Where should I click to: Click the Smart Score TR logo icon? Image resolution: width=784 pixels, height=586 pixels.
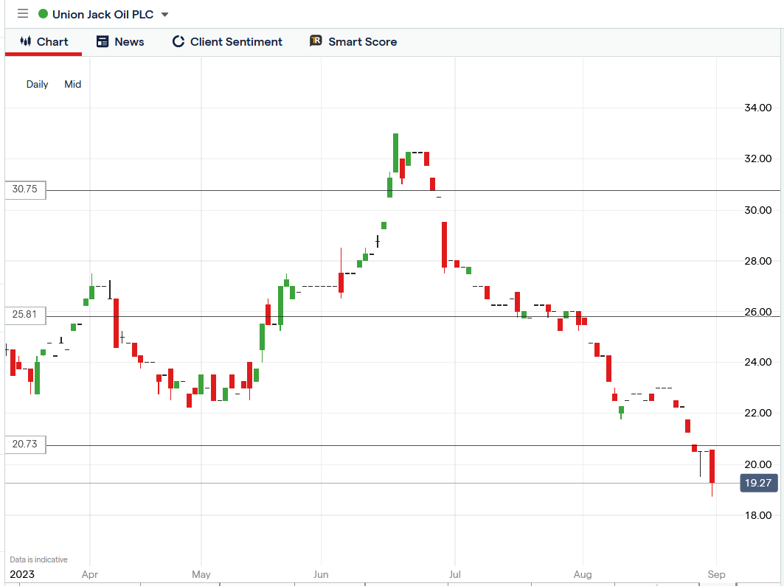click(x=316, y=41)
